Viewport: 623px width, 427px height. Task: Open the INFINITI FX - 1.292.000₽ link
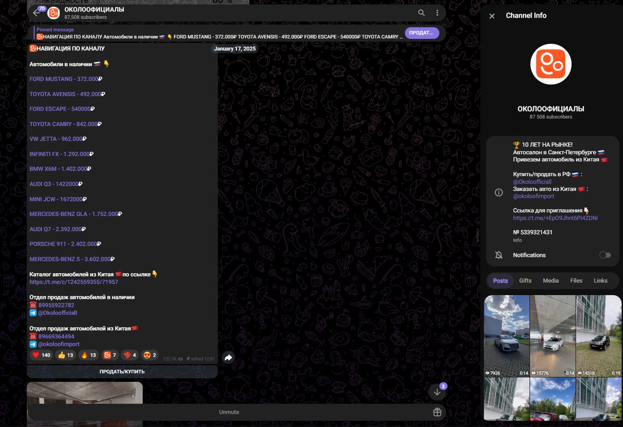61,154
